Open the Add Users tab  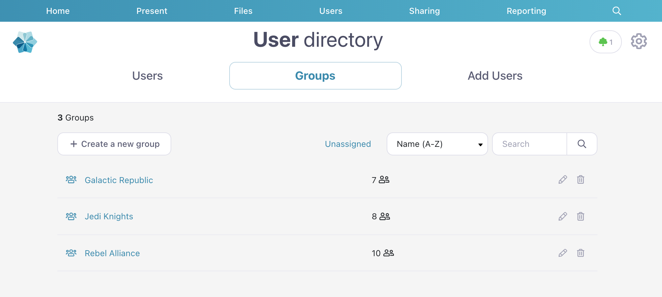pos(495,76)
